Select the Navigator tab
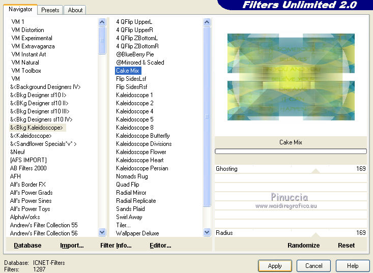The width and height of the screenshot is (373, 273). pyautogui.click(x=20, y=9)
